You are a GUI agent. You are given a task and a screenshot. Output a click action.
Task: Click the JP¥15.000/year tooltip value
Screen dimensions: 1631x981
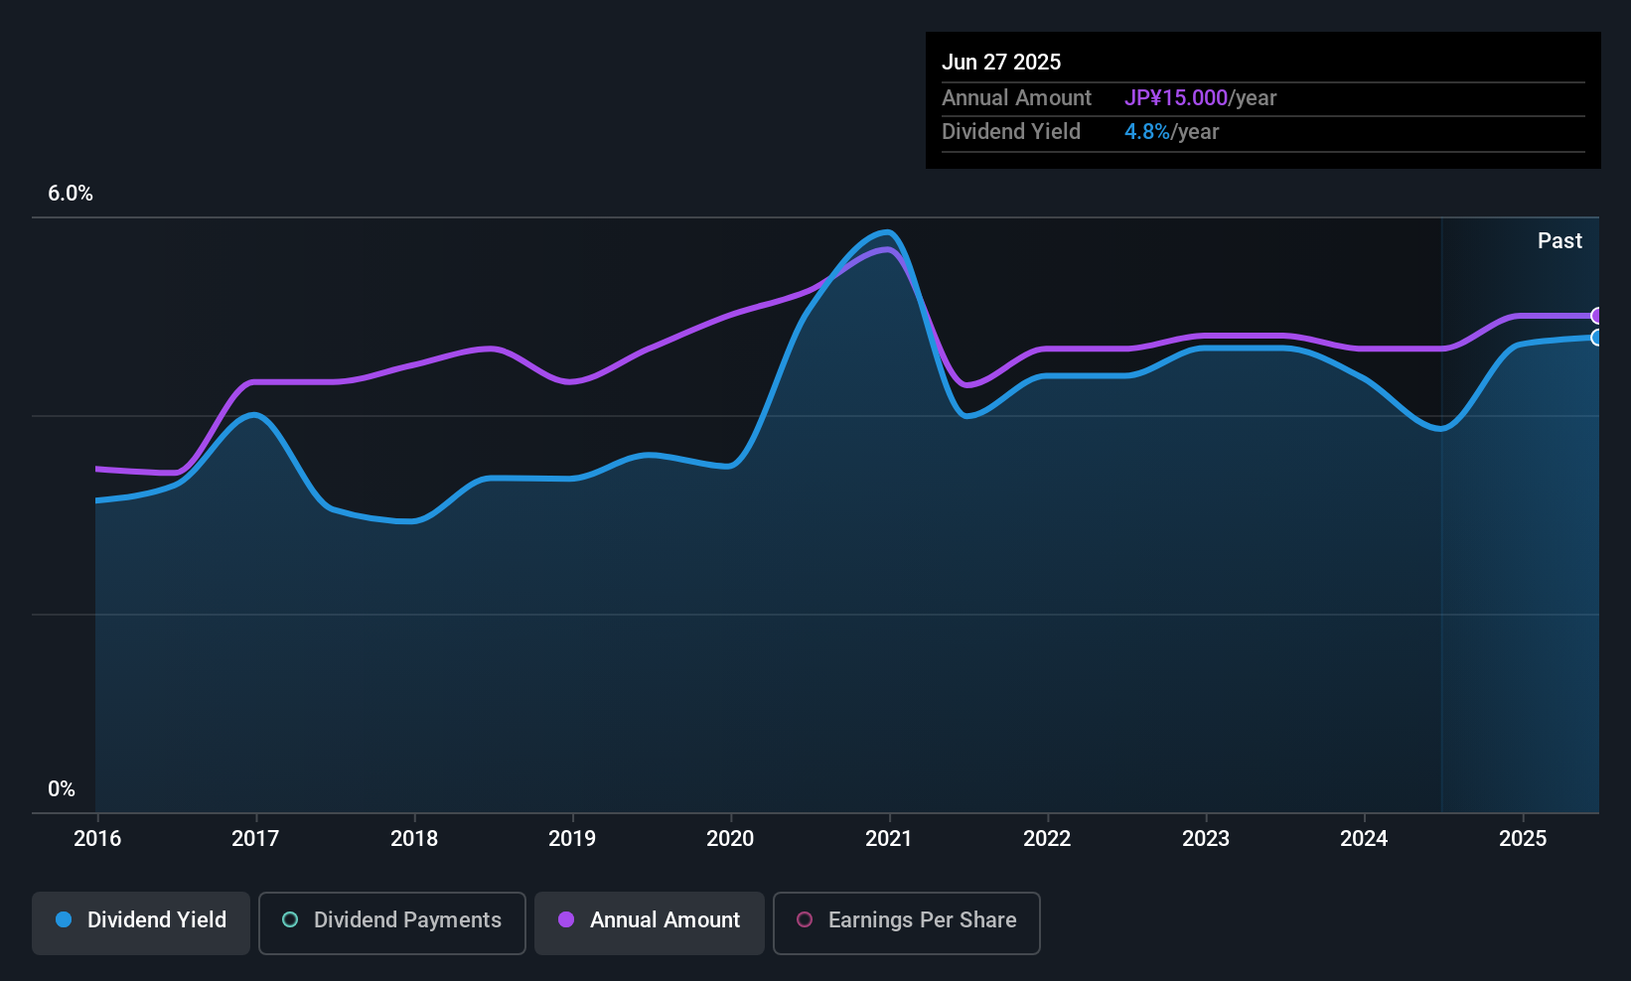[1200, 98]
